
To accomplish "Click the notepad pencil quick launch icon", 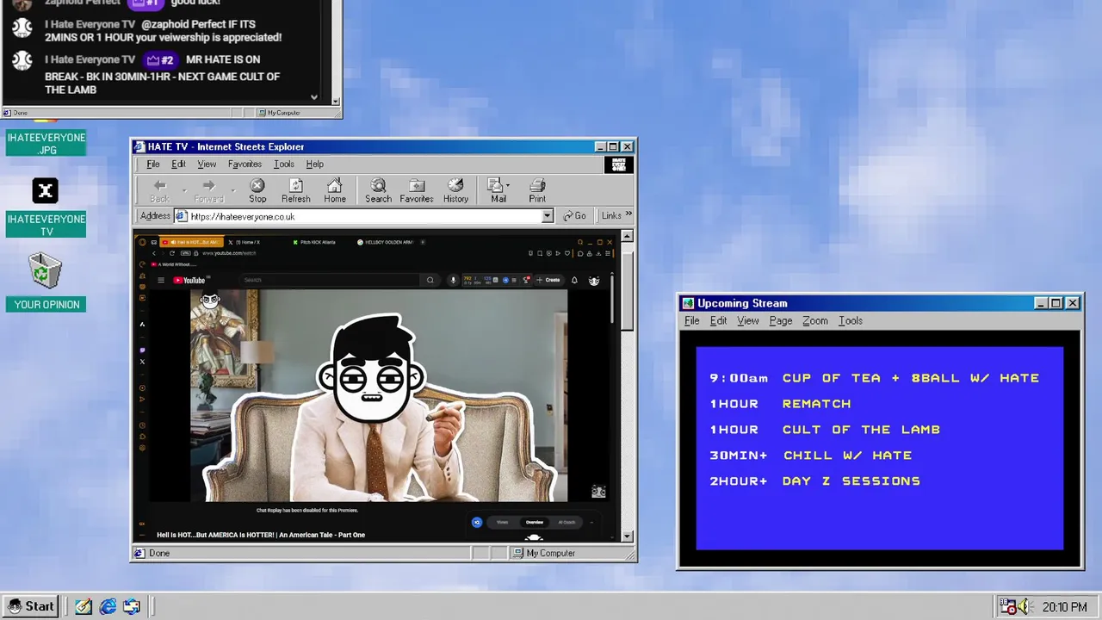I will click(84, 606).
